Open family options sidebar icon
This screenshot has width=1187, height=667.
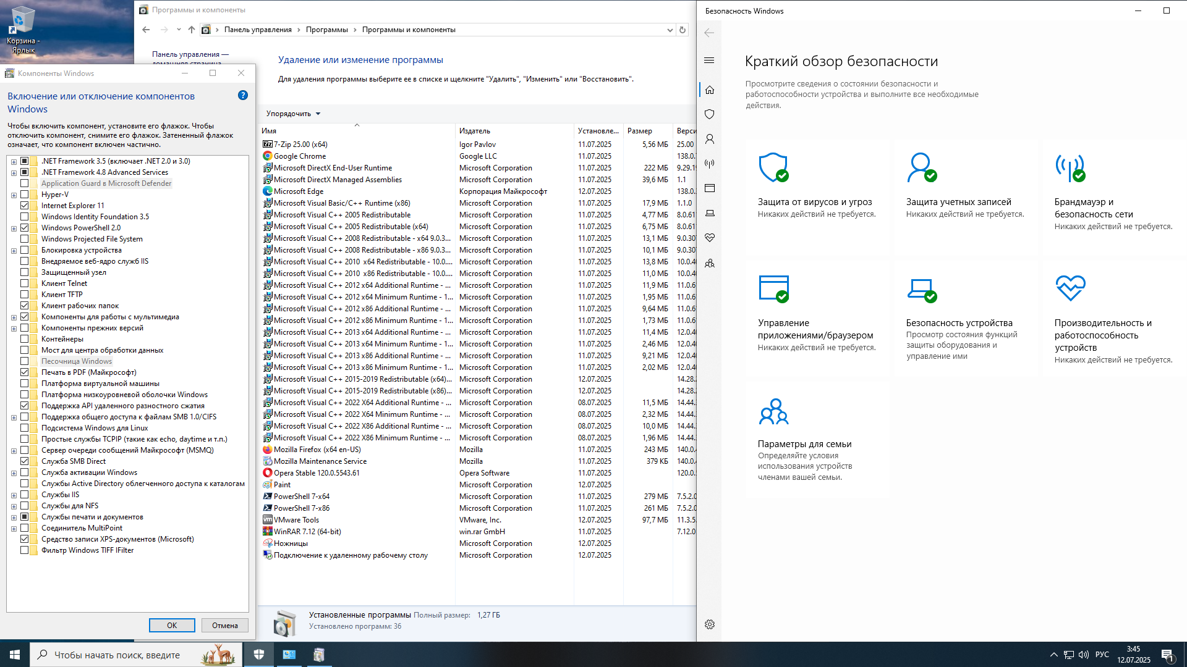[709, 263]
